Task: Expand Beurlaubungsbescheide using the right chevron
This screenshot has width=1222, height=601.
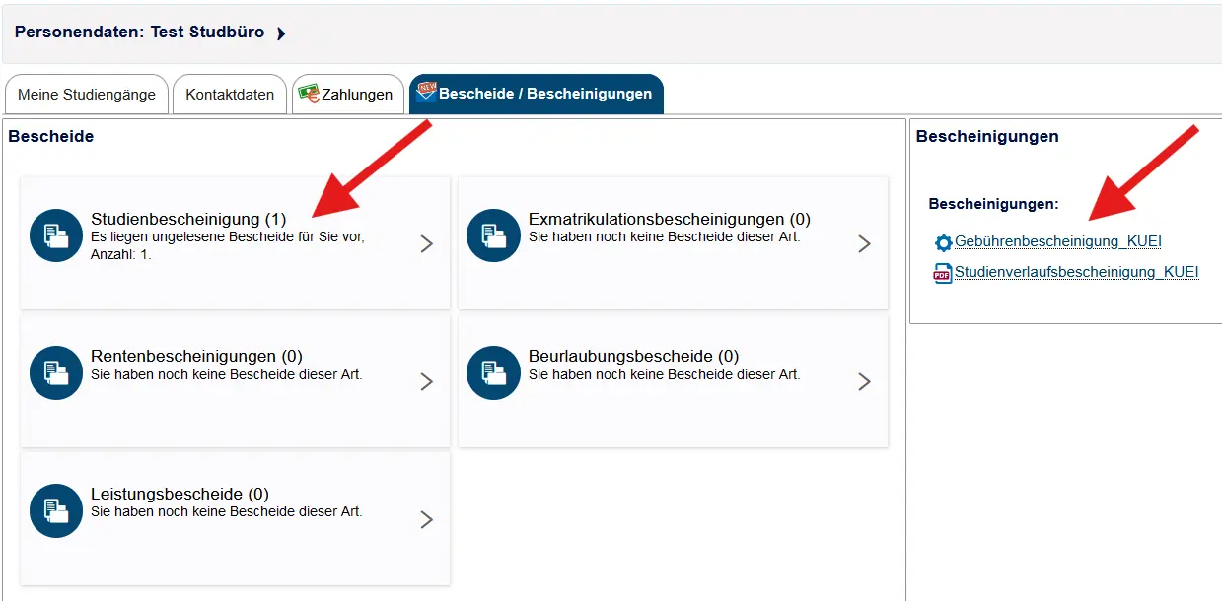Action: [864, 382]
